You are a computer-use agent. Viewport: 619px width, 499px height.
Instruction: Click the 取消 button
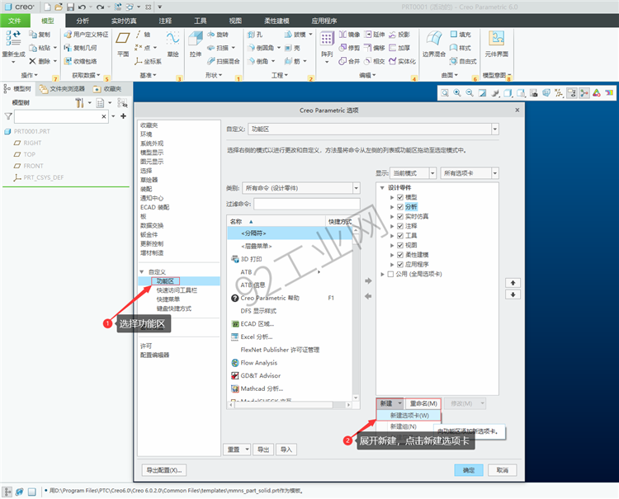click(x=502, y=470)
